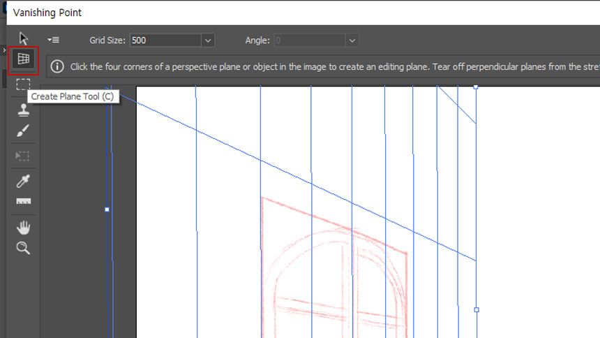Open the Vanishing Point settings menu

point(54,40)
